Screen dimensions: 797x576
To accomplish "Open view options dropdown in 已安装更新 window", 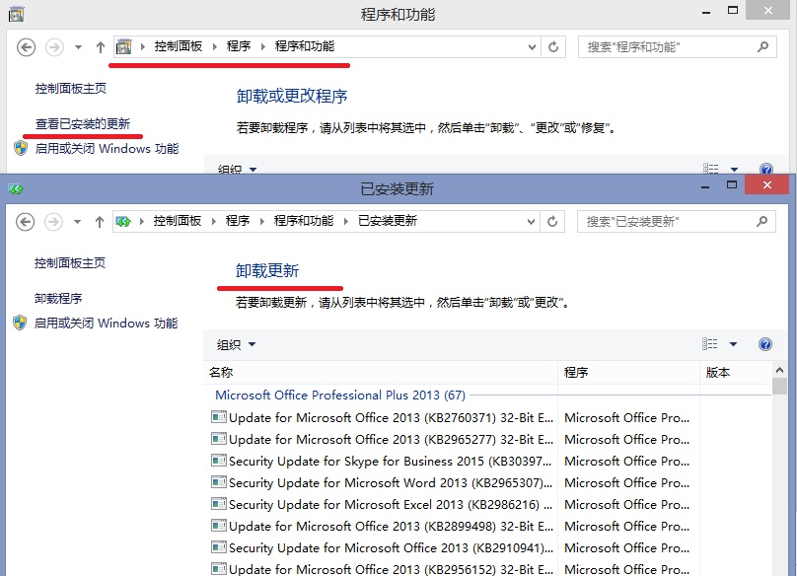I will (733, 344).
